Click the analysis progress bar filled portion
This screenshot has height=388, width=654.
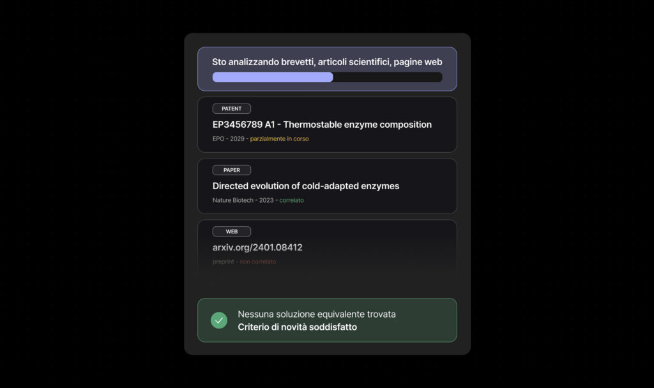point(273,77)
